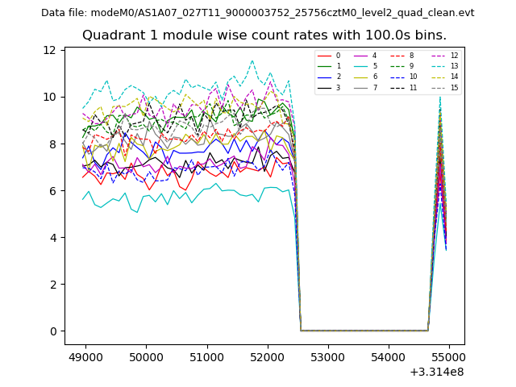The height and width of the screenshot is (387, 516).
Task: Select the yellow dashed legend line for module 14
Action: pyautogui.click(x=439, y=77)
